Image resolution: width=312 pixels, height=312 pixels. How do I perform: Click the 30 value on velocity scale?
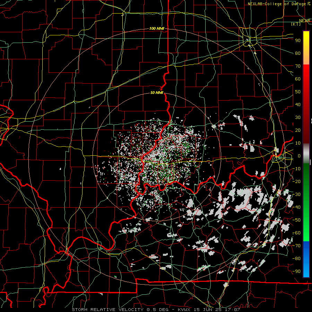pyautogui.click(x=298, y=118)
